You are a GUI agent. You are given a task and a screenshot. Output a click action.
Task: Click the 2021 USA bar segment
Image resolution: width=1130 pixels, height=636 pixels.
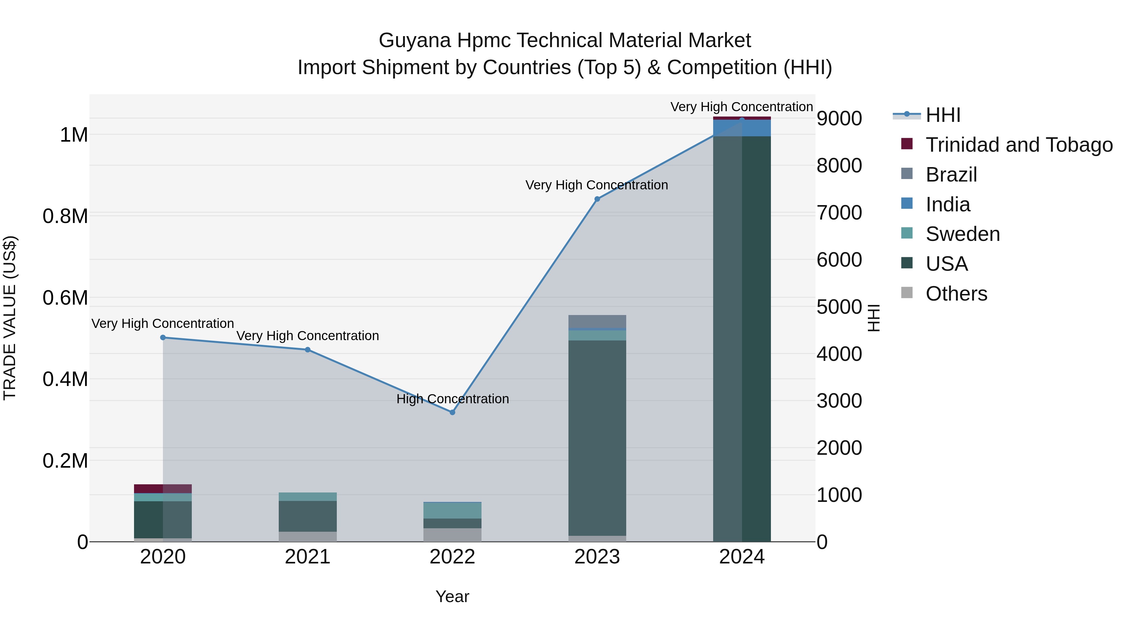point(308,517)
